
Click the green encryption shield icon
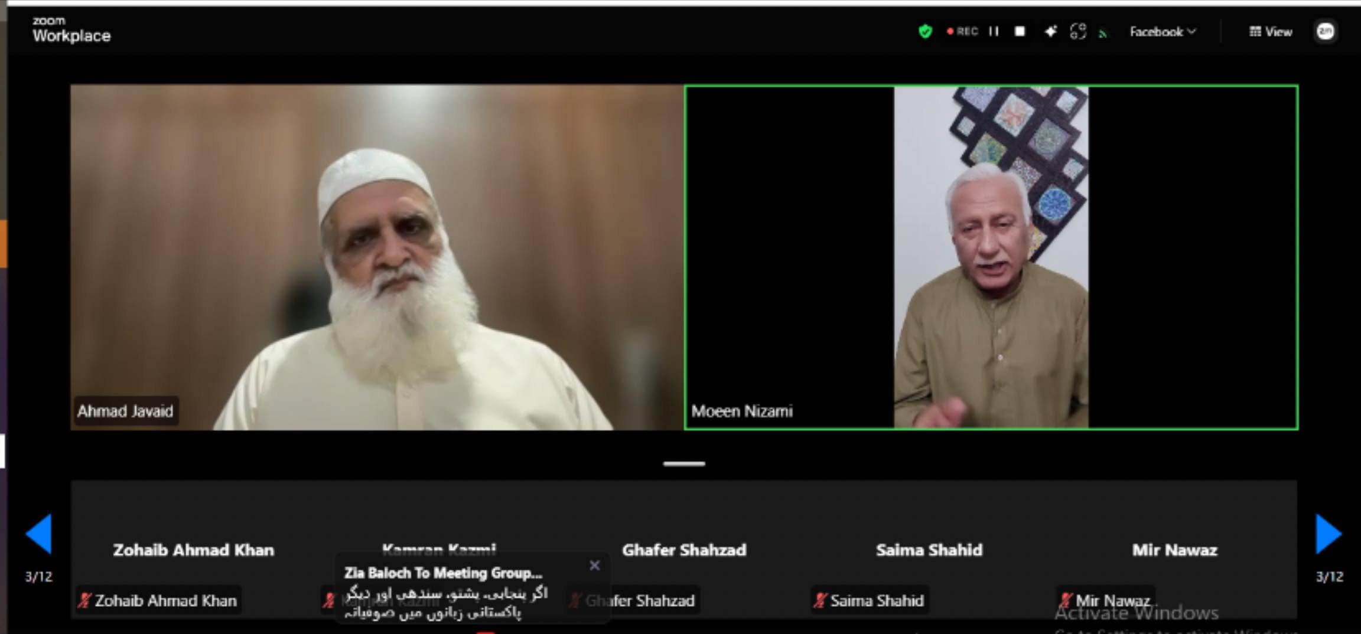click(925, 31)
